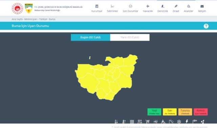Click the red Kırmızı legend swatch
Screen dimensions: 217x128
tap(201, 112)
